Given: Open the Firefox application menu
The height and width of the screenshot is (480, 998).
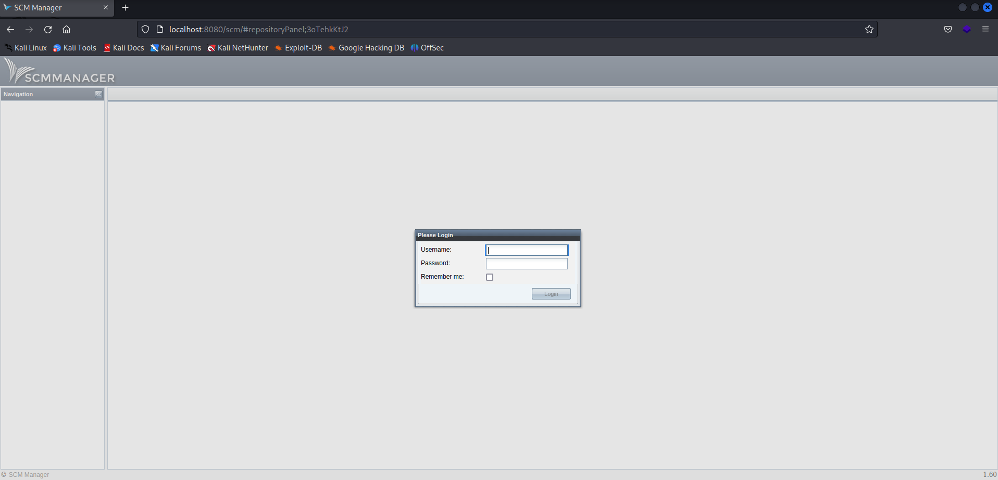Looking at the screenshot, I should coord(985,29).
